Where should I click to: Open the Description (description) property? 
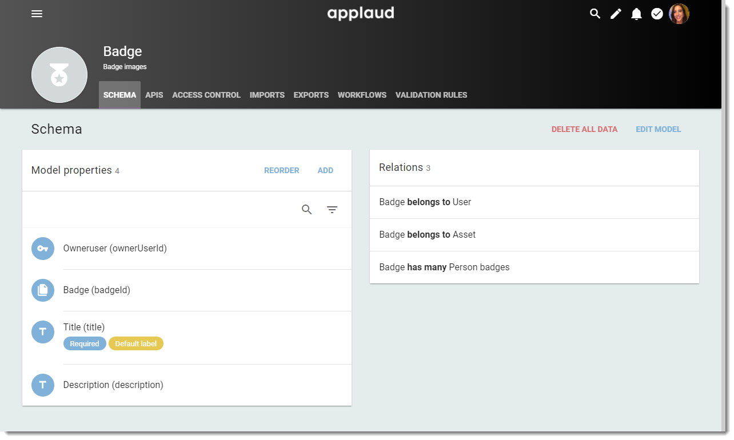[x=187, y=385]
